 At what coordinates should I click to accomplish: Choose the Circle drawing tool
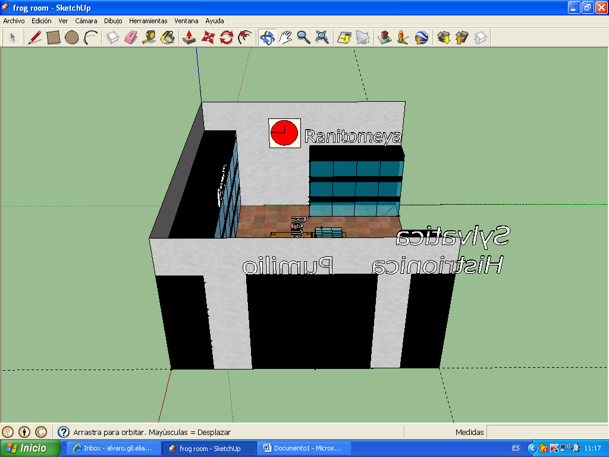72,37
